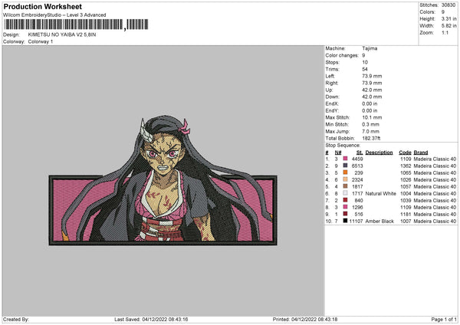The height and width of the screenshot is (325, 460).
Task: Click 'Page 1 of 1' in footer
Action: [444, 319]
